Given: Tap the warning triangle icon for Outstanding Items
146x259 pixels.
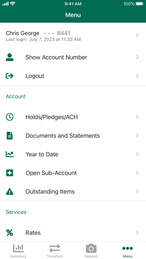Looking at the screenshot, I should click(x=10, y=191).
